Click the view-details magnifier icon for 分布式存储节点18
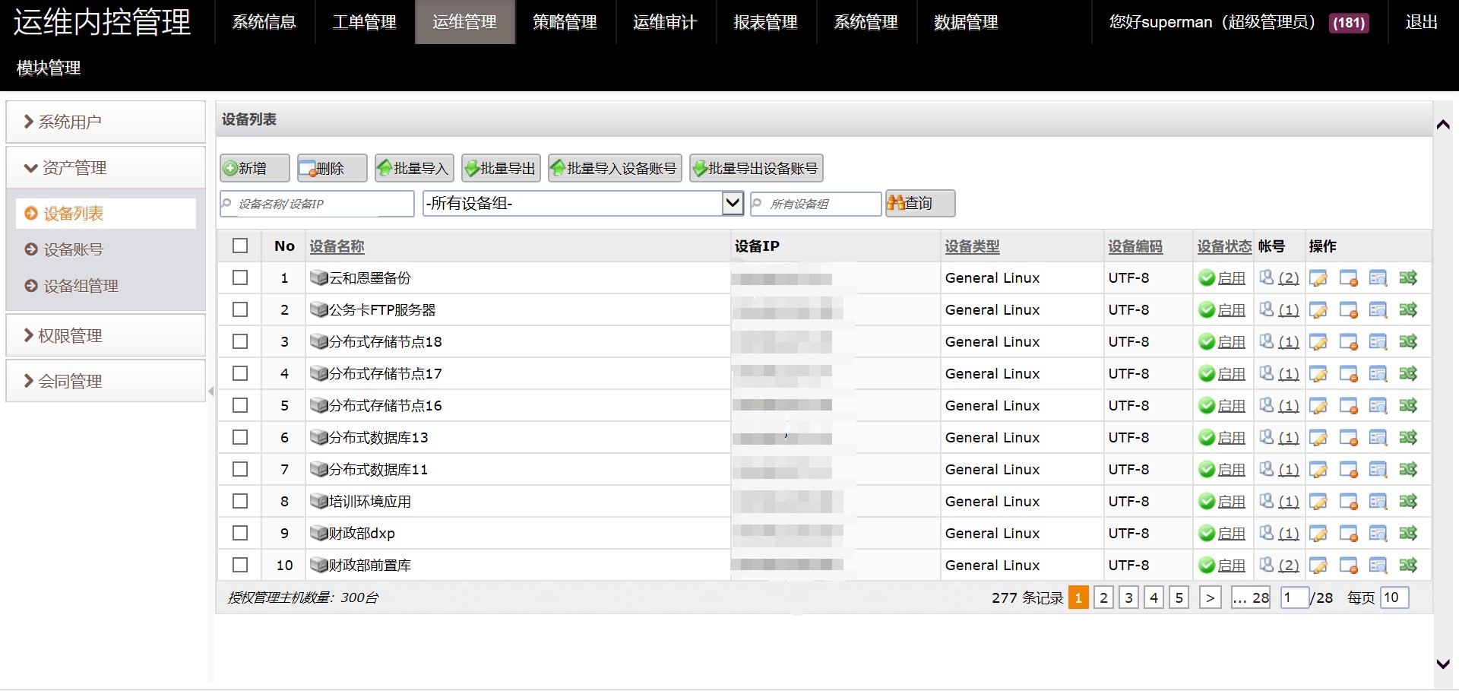1459x691 pixels. point(1378,342)
